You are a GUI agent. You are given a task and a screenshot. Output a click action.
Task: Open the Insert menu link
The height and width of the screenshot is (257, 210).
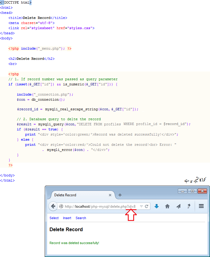click(x=67, y=218)
